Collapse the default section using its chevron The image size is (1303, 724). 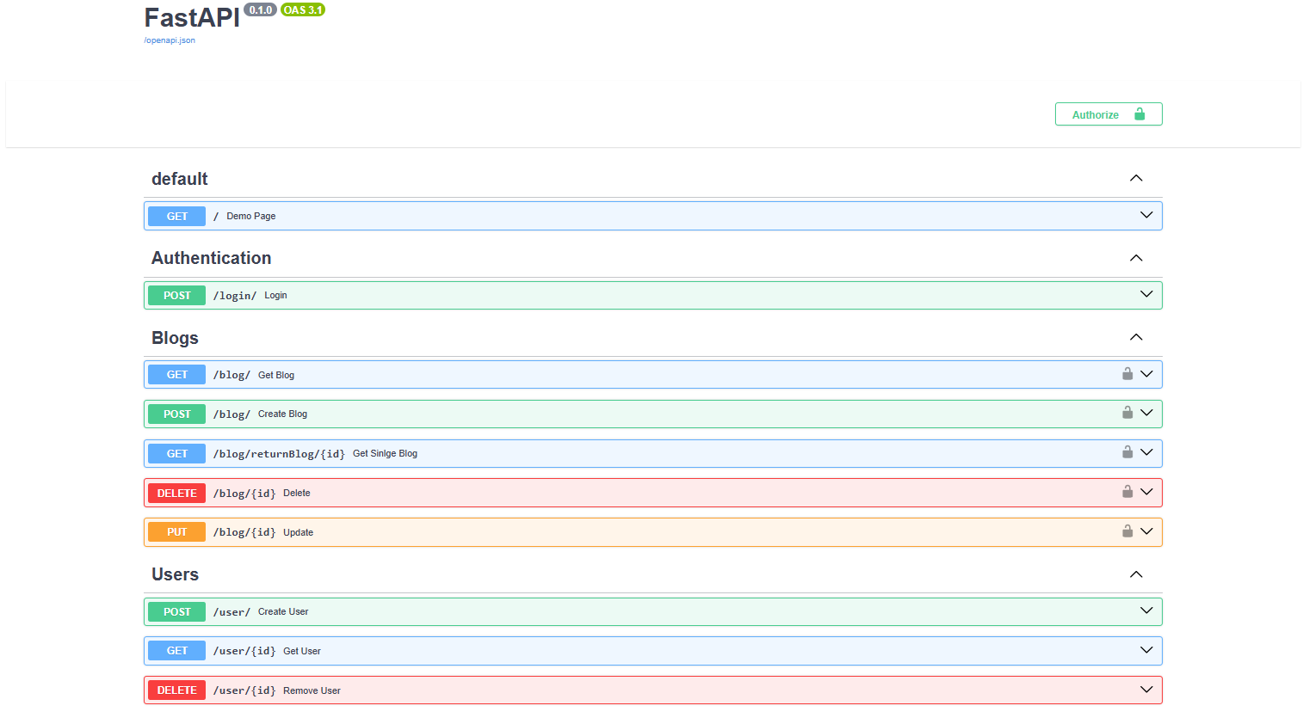point(1136,178)
